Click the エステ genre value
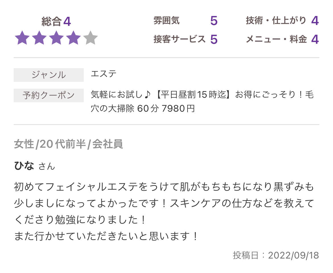The height and width of the screenshot is (273, 333). (104, 74)
